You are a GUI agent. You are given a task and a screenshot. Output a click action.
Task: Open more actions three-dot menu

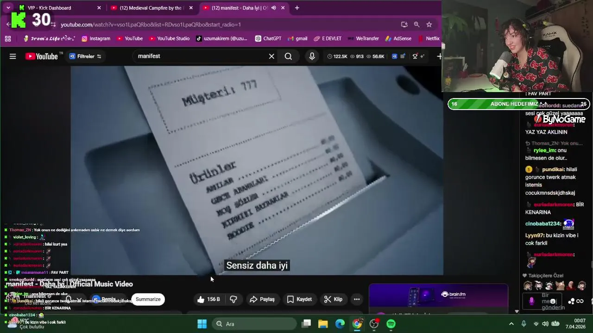click(357, 299)
